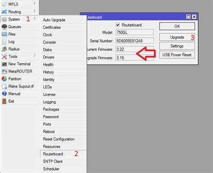Open Identity from System submenu
213x173 pixels.
coord(63,80)
